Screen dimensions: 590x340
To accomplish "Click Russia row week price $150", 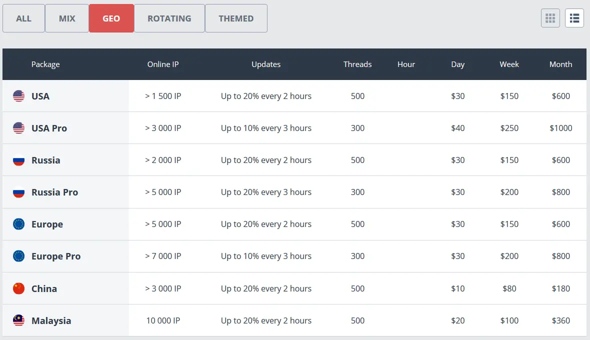I will coord(509,160).
